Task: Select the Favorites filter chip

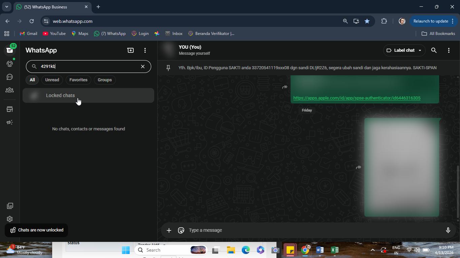Action: (78, 80)
